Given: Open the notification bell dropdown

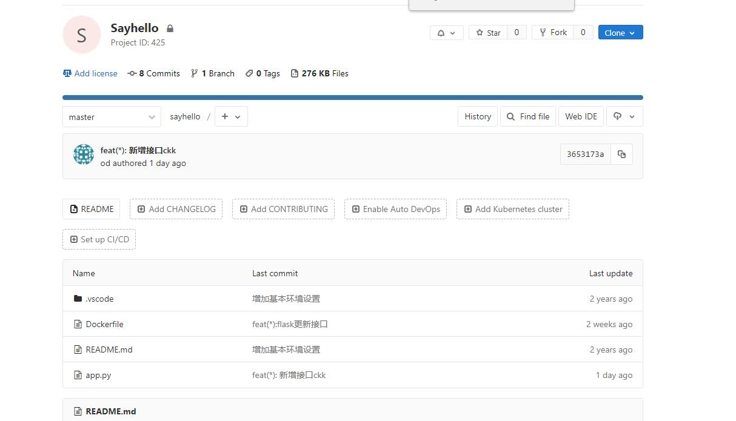Looking at the screenshot, I should click(x=446, y=33).
